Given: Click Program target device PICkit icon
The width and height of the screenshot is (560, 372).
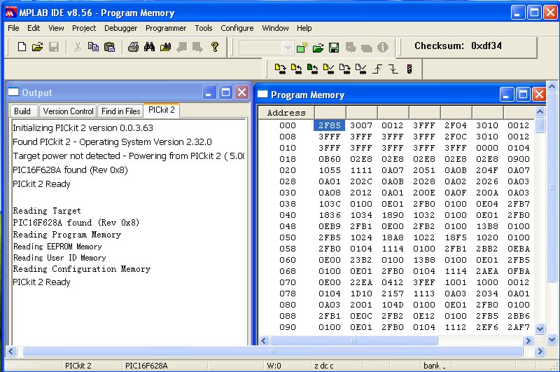Looking at the screenshot, I should coord(281,69).
